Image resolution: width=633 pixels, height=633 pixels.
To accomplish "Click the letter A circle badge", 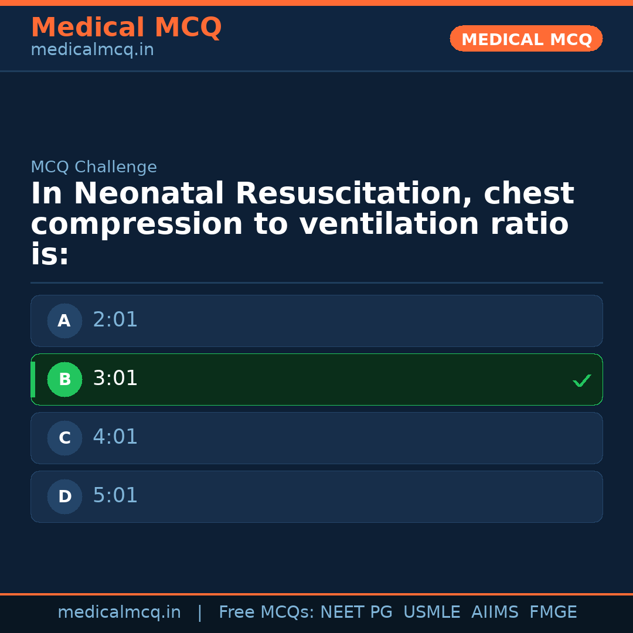I will point(64,321).
